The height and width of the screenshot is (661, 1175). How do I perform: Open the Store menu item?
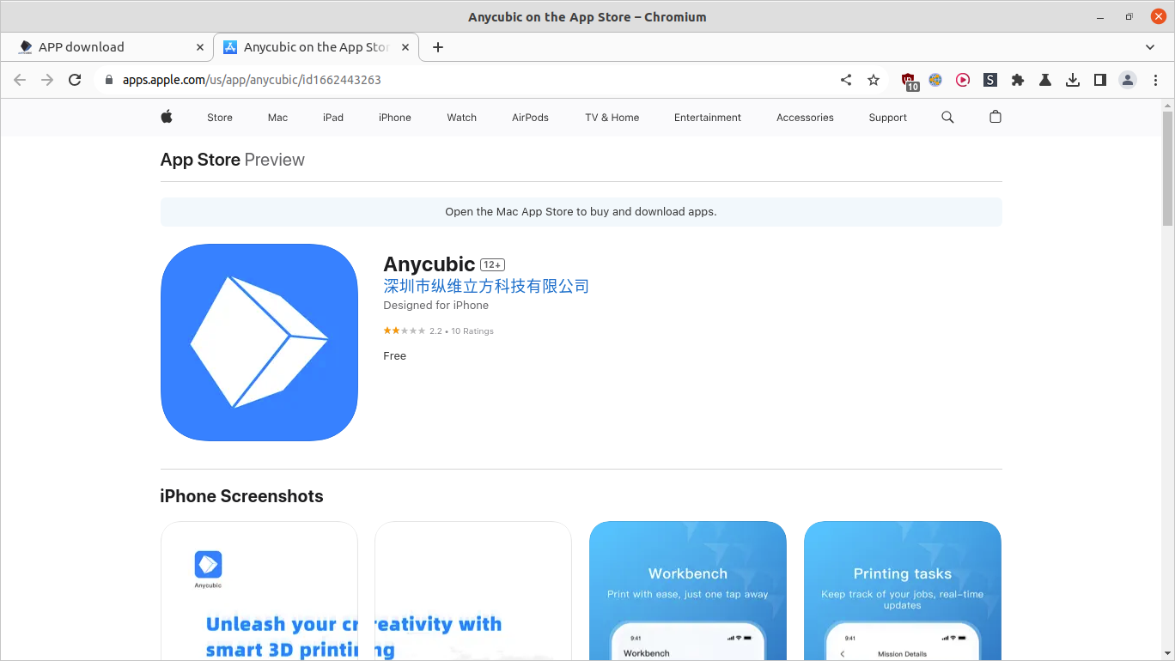coord(220,118)
